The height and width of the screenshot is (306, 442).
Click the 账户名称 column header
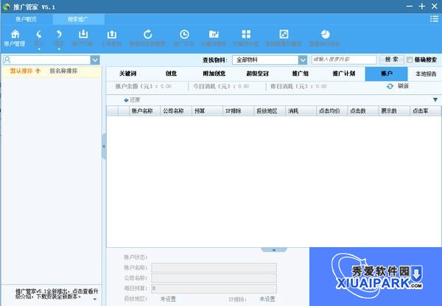click(144, 111)
